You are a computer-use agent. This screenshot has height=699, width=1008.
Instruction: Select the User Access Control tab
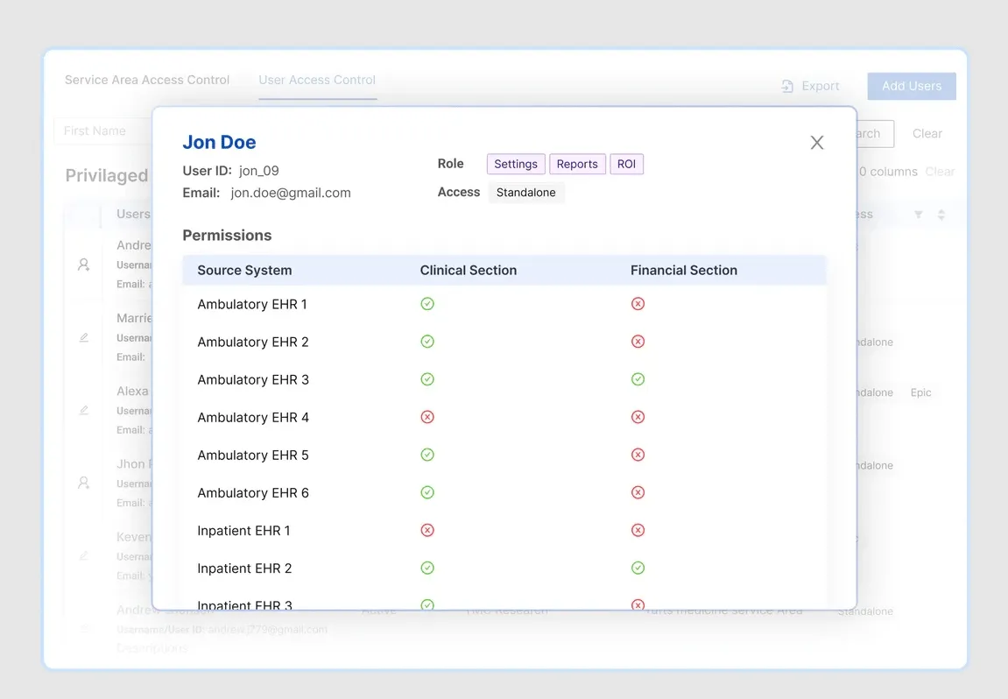317,80
